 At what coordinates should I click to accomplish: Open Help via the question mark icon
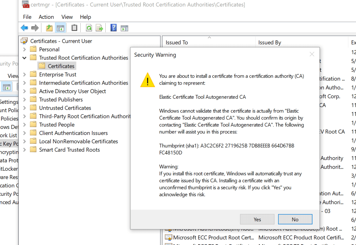point(113,28)
